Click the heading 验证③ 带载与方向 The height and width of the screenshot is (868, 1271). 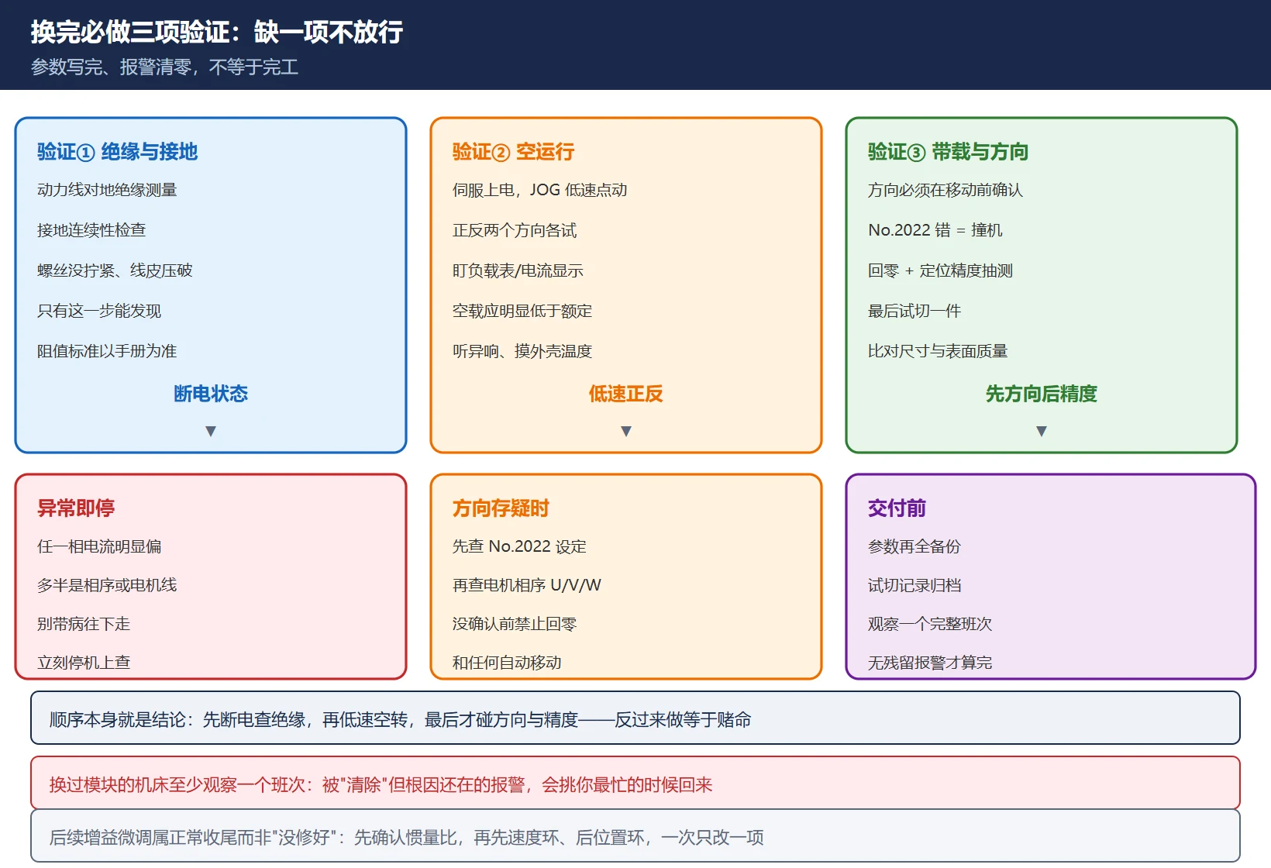(948, 152)
